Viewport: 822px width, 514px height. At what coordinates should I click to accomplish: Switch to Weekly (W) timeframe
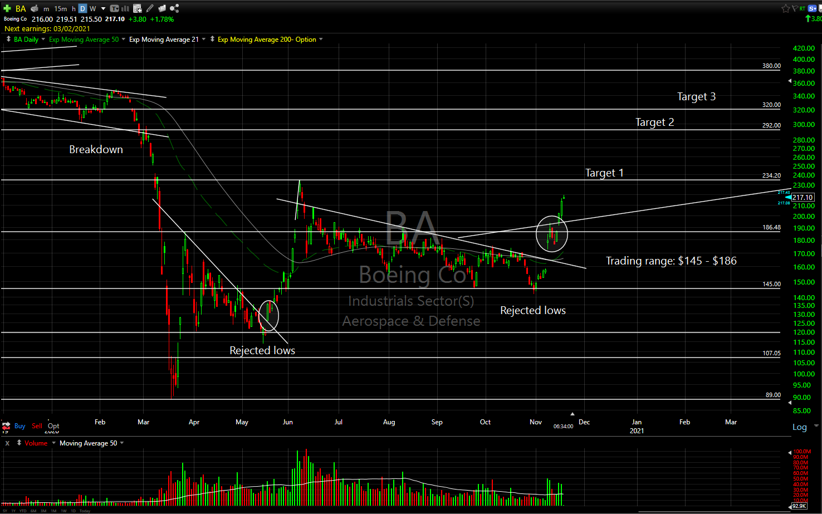(93, 9)
